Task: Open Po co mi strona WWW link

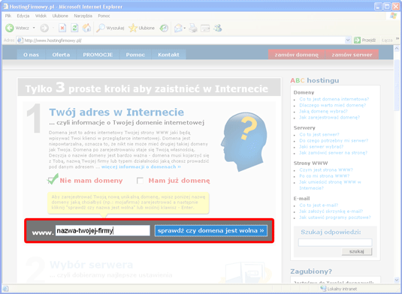Action: pos(325,176)
